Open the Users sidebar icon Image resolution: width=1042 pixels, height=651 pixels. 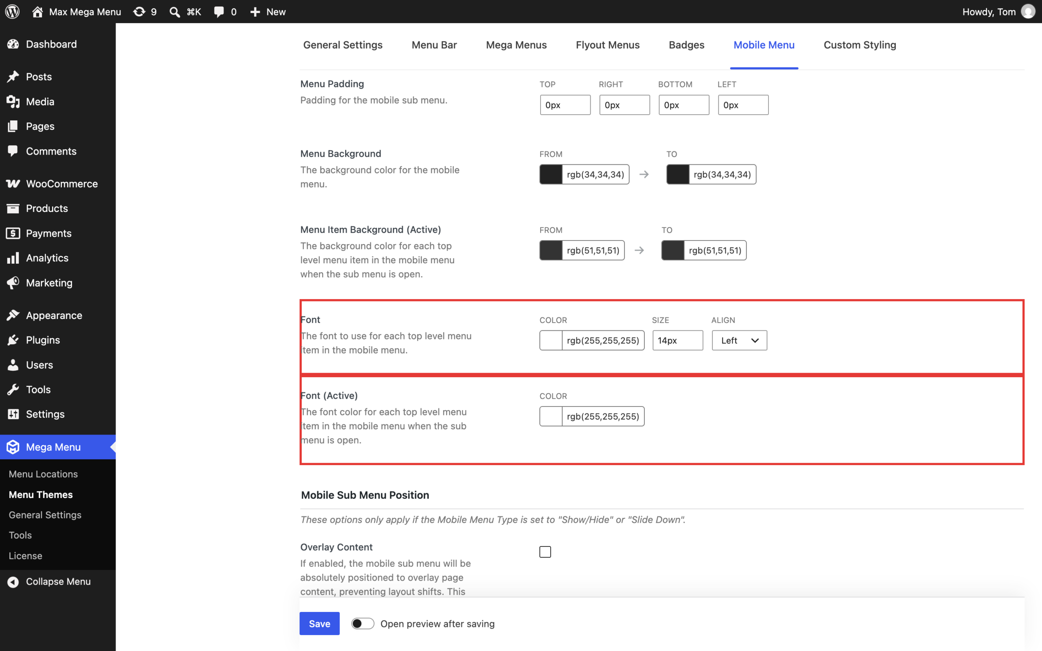tap(13, 365)
